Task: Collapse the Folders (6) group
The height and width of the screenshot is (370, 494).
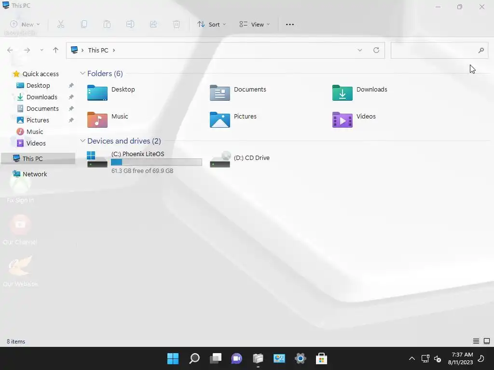Action: pos(82,73)
